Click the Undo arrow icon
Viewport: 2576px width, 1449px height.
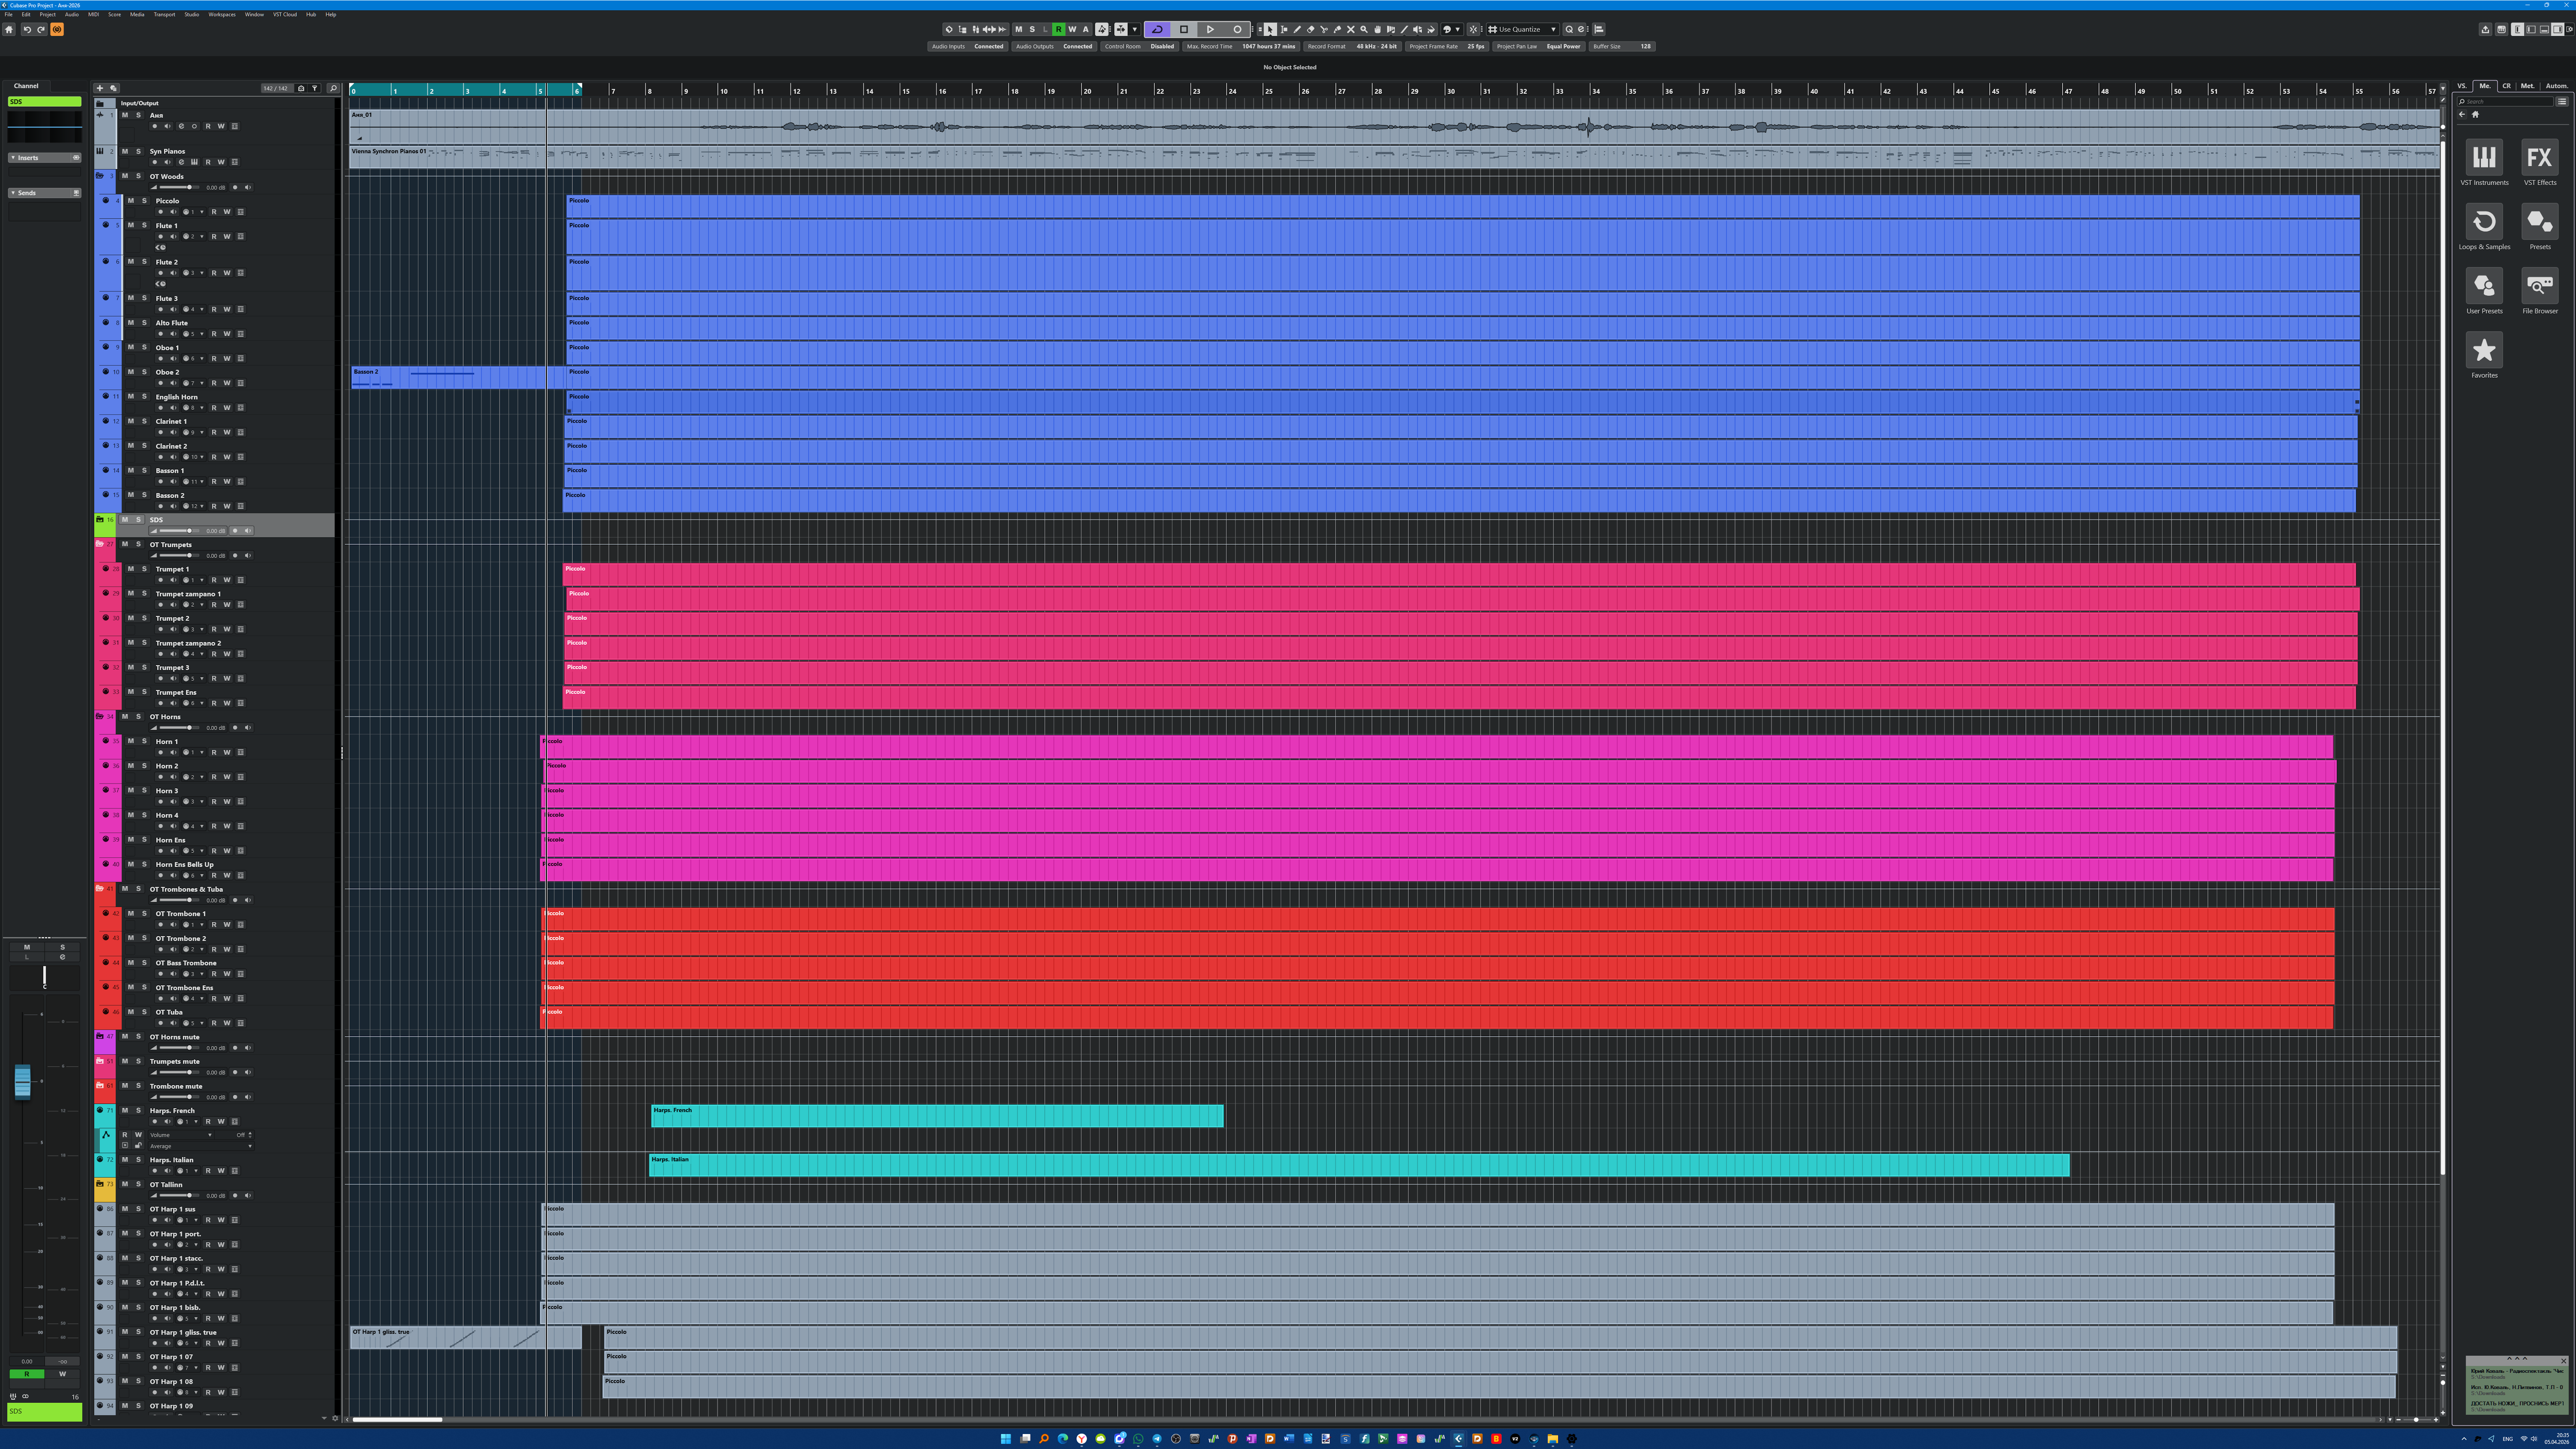(27, 29)
